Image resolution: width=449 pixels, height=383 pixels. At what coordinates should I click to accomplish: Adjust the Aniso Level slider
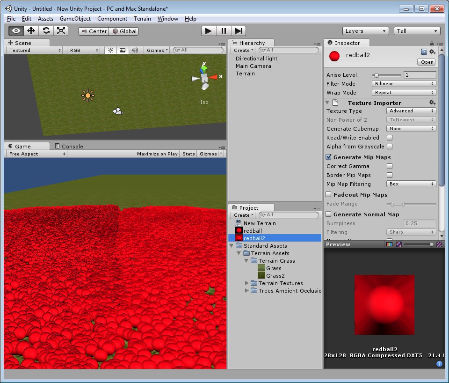(x=376, y=75)
